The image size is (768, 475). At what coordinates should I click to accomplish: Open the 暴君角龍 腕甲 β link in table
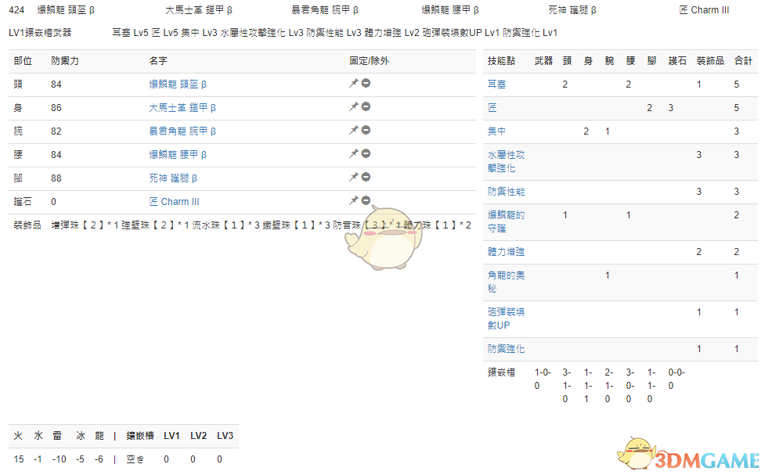pyautogui.click(x=182, y=131)
